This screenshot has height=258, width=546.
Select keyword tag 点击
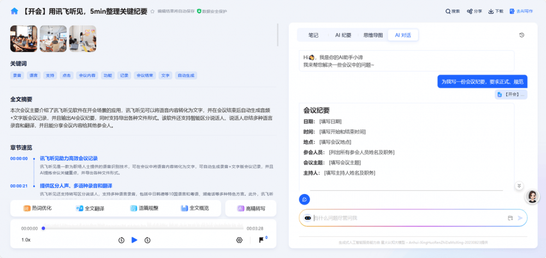(x=66, y=75)
